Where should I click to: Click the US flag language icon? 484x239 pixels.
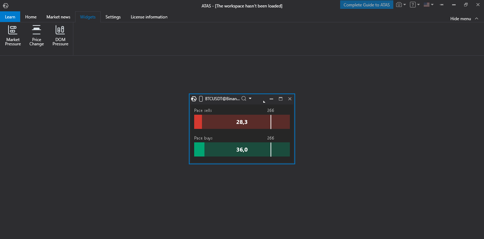click(427, 5)
